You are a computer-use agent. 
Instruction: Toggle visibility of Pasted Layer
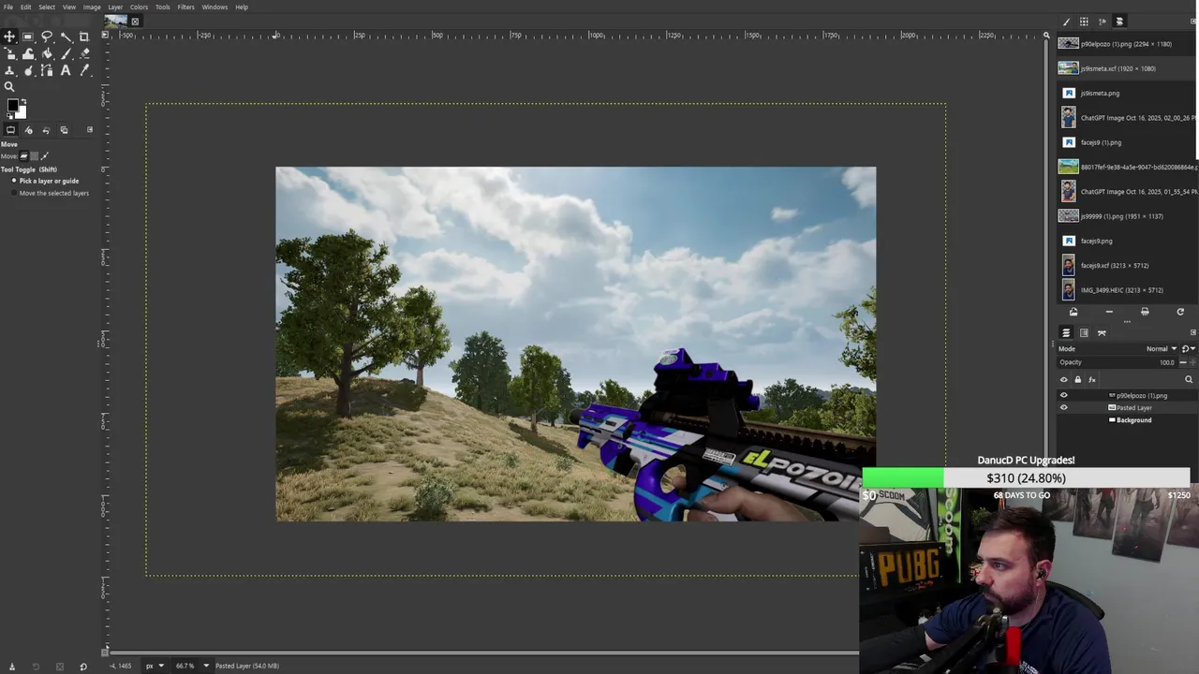[1063, 407]
